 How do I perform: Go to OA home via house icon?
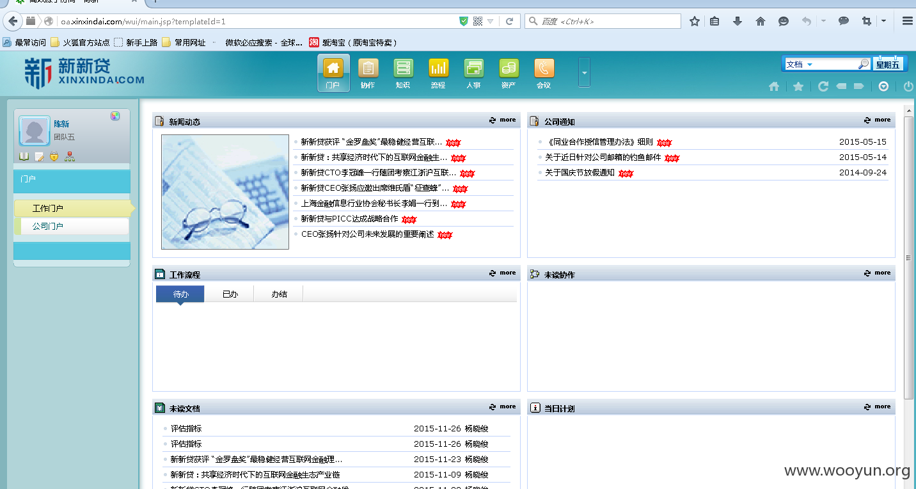pos(774,86)
